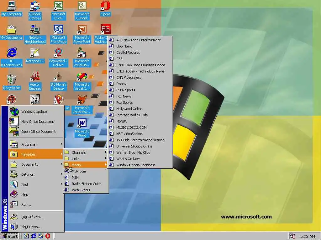Open the MUSICVIDEOS.COM link
The width and height of the screenshot is (321, 240).
coord(140,127)
